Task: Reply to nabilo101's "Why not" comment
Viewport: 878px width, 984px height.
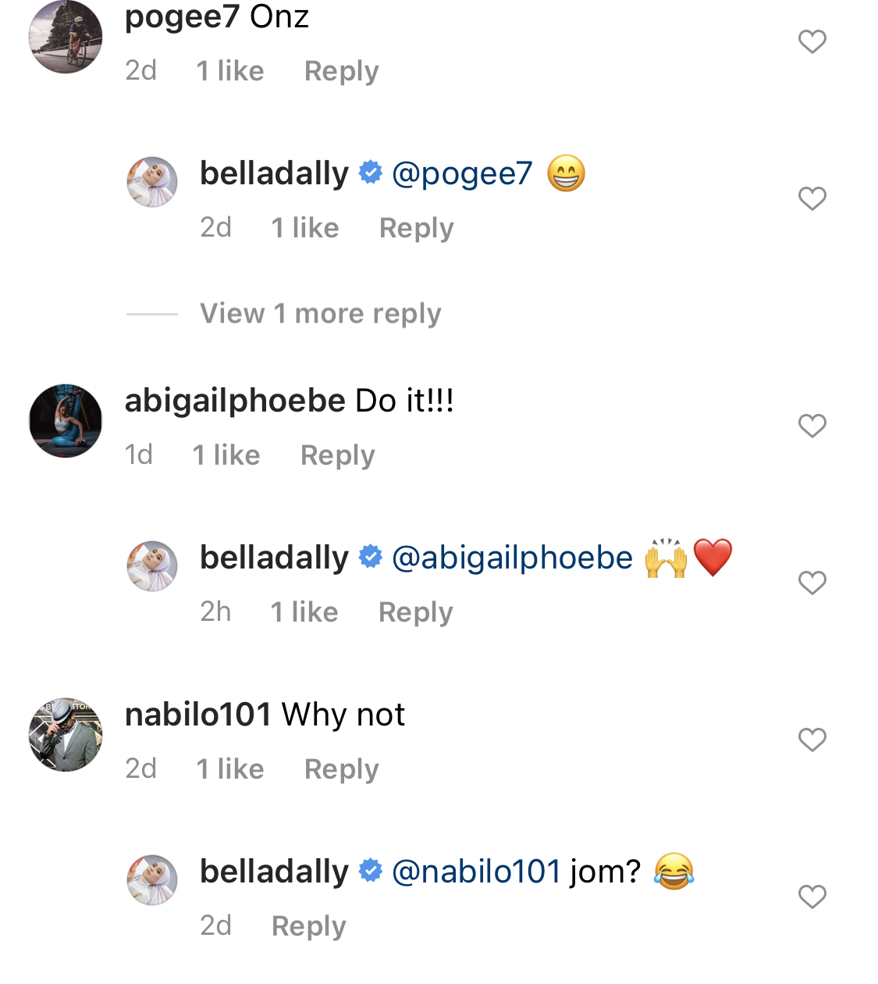Action: 341,769
